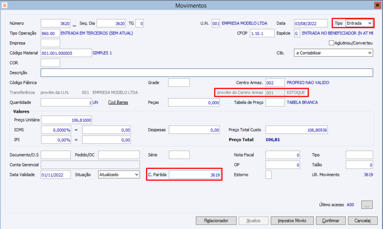Focus the Número input field
This screenshot has width=383, height=229.
[56, 23]
